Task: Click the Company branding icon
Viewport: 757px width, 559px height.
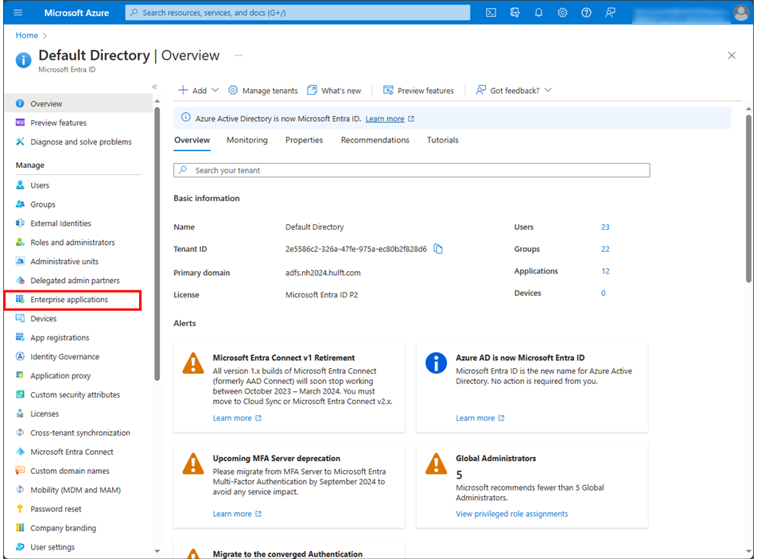Action: (x=20, y=528)
